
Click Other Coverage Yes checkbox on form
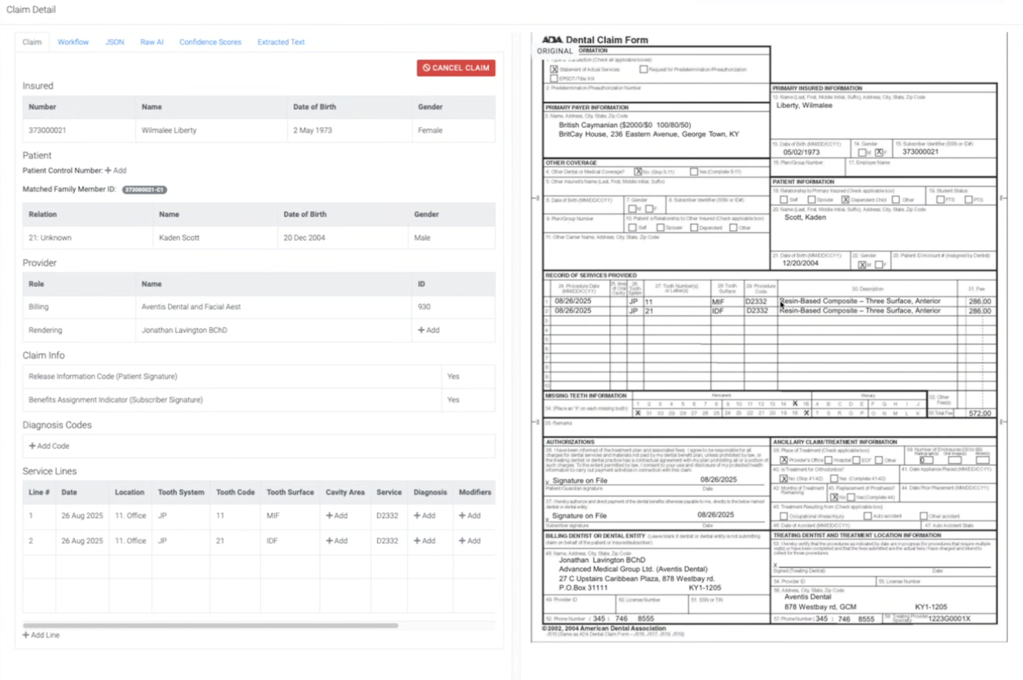coord(694,172)
